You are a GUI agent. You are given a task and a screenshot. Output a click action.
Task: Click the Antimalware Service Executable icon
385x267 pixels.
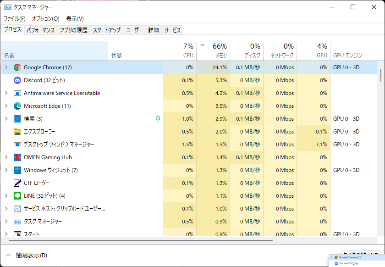[17, 93]
